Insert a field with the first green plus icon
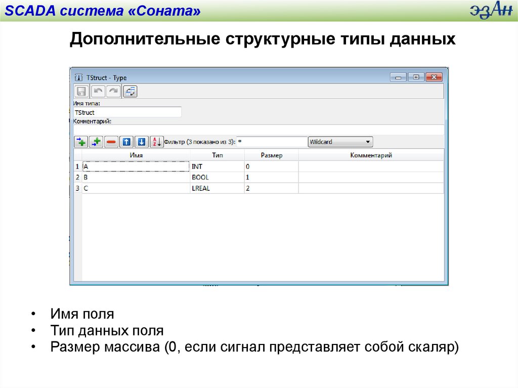 click(81, 142)
